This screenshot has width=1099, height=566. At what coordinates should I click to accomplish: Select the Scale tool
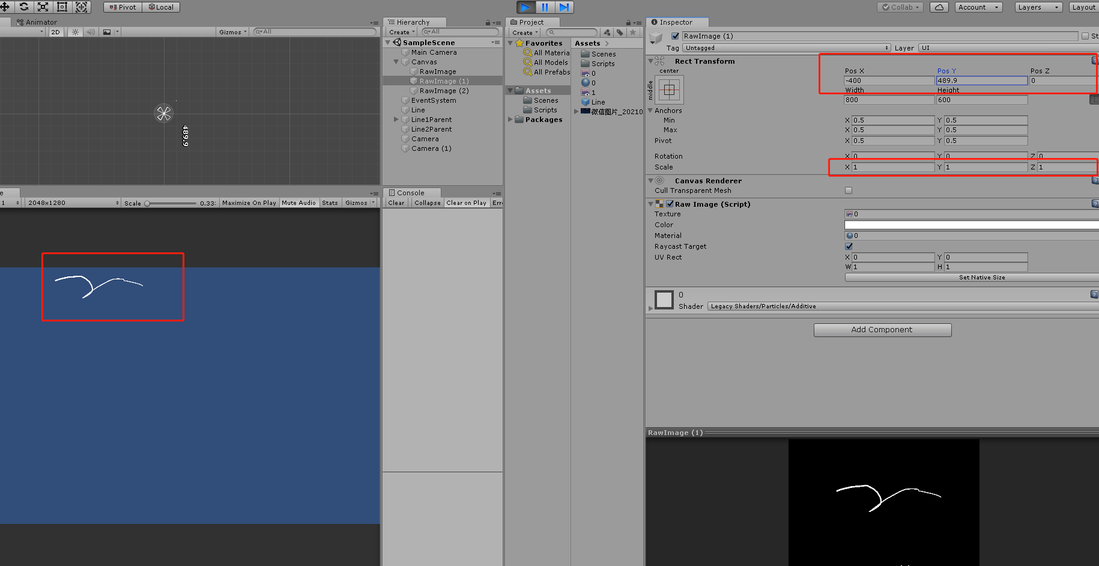click(43, 7)
